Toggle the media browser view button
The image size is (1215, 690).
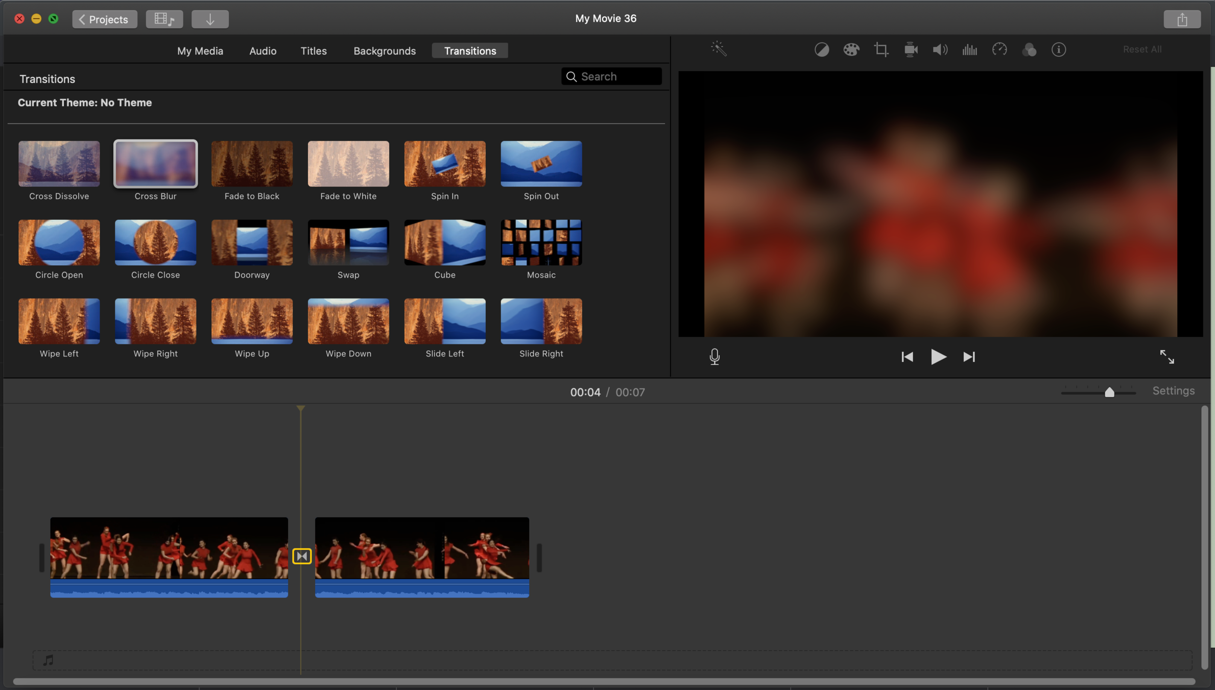coord(164,19)
